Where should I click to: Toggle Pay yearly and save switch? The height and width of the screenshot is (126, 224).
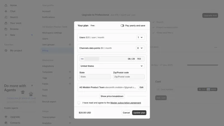pos(122,25)
